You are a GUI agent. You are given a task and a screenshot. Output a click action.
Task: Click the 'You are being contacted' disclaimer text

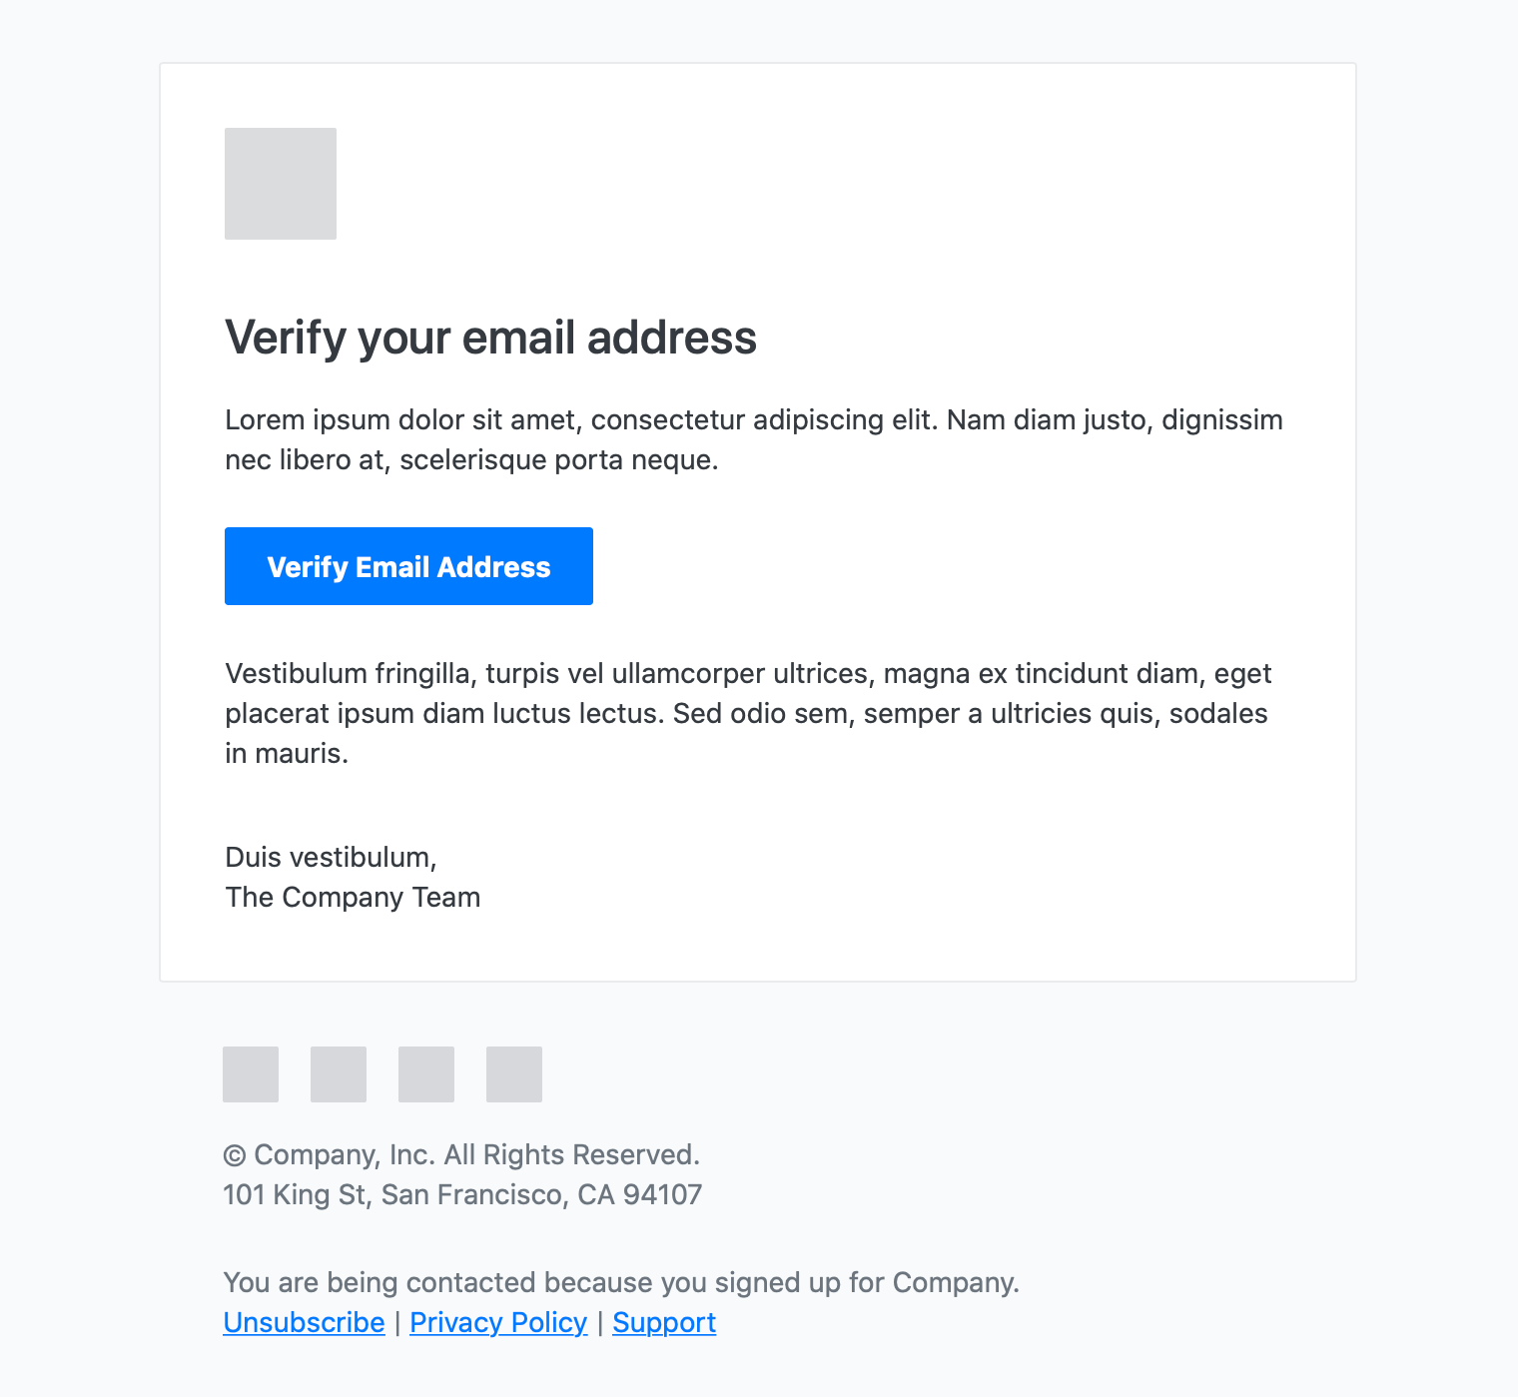[x=621, y=1282]
